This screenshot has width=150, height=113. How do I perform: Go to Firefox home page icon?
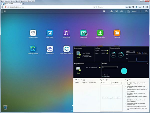(x=140, y=7)
